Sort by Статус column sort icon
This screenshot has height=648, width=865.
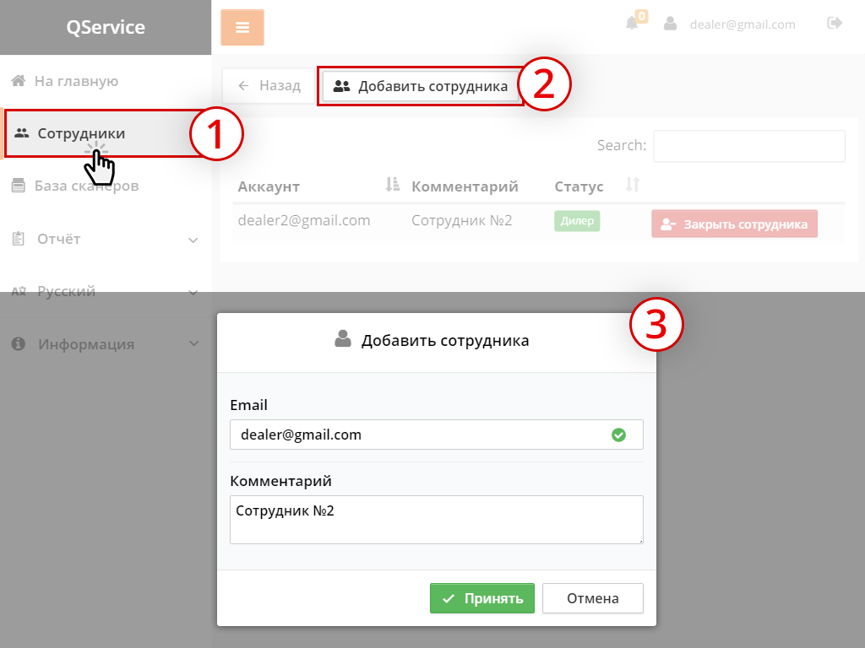633,185
